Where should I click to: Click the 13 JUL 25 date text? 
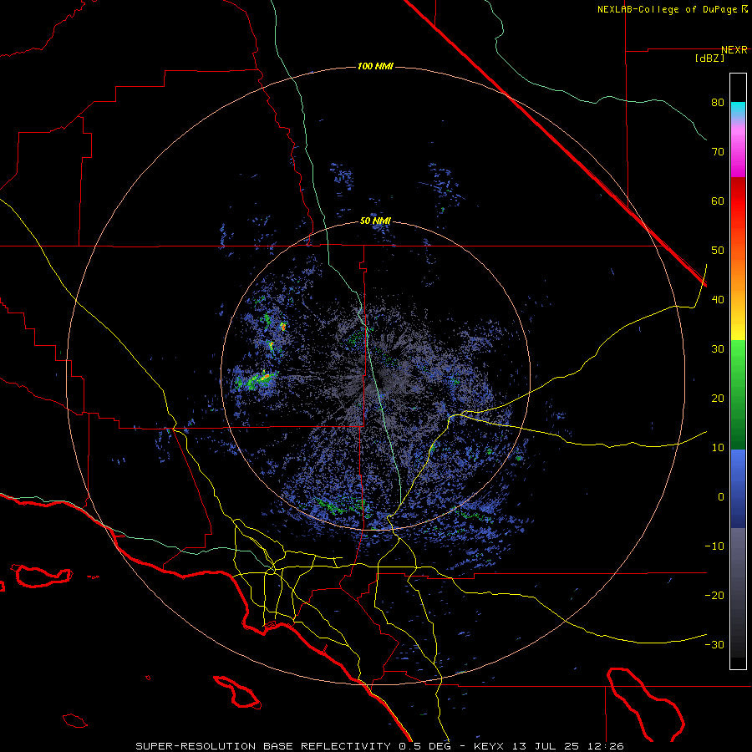(546, 746)
